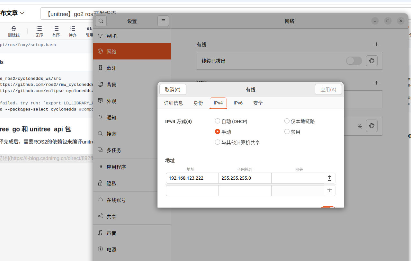Insert a blockquote (引用) in the editor
Screen dimensions: 411x261
89,31
